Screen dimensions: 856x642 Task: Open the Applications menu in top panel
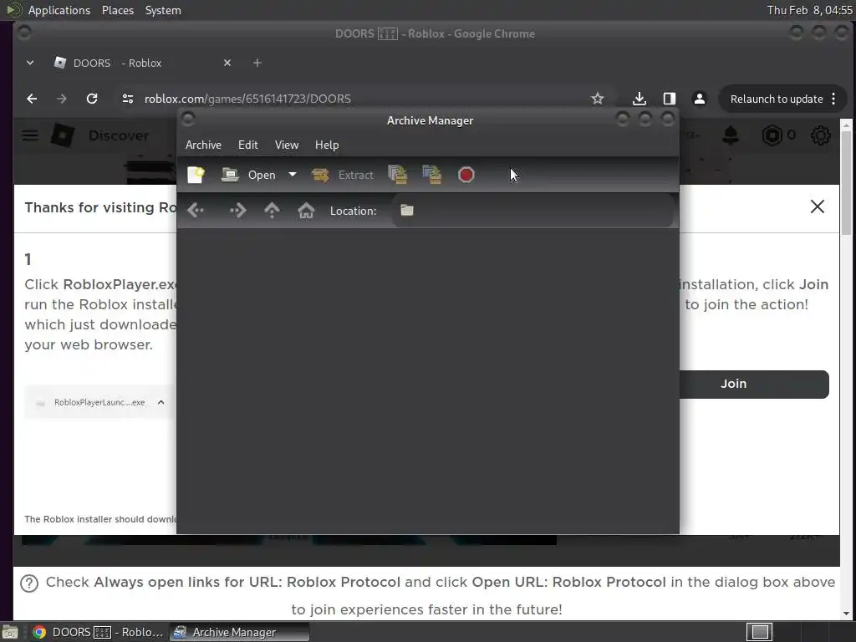[59, 10]
